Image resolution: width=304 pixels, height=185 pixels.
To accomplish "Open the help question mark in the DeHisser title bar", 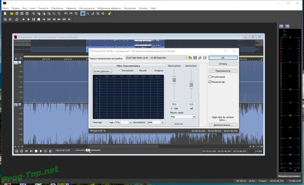I will coord(225,51).
